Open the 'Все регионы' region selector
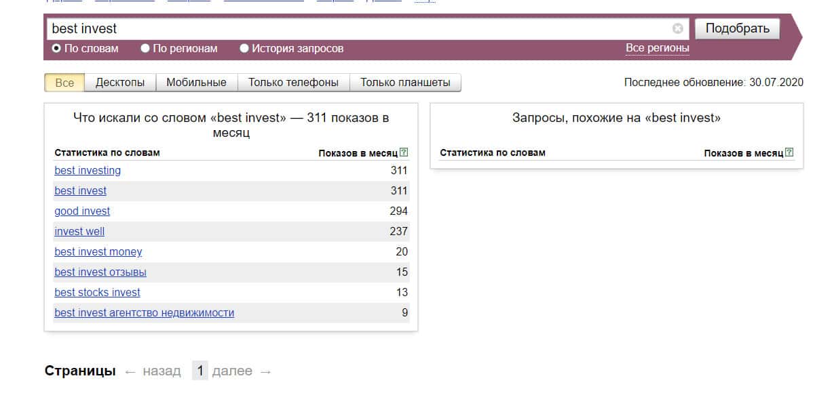 [x=657, y=48]
